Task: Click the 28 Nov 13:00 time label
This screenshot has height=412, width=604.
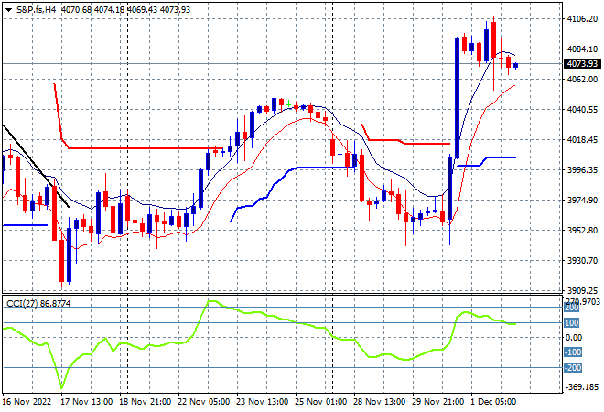Action: [379, 402]
